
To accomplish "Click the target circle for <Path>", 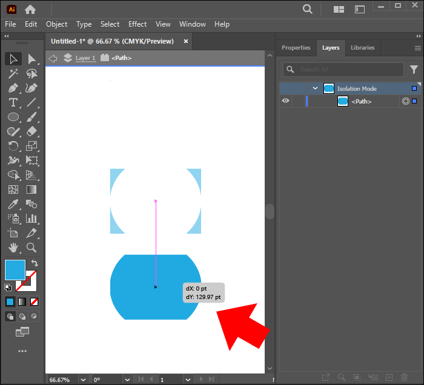I will point(405,101).
